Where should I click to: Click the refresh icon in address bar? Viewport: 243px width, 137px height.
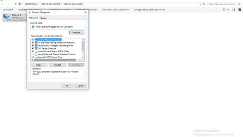coord(204,4)
